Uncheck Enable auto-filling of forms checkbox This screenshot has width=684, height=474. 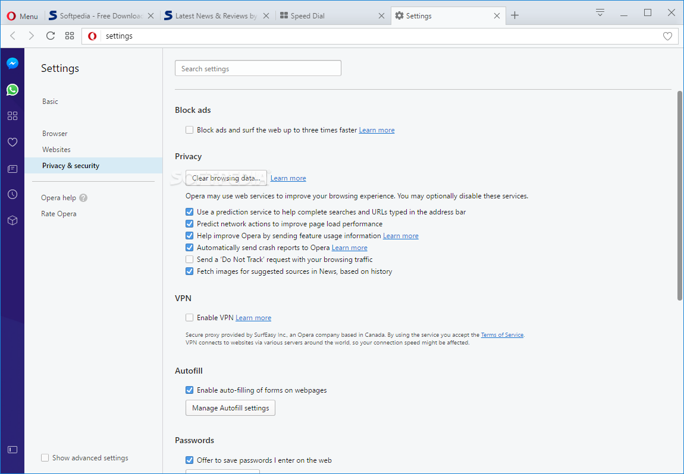(189, 390)
